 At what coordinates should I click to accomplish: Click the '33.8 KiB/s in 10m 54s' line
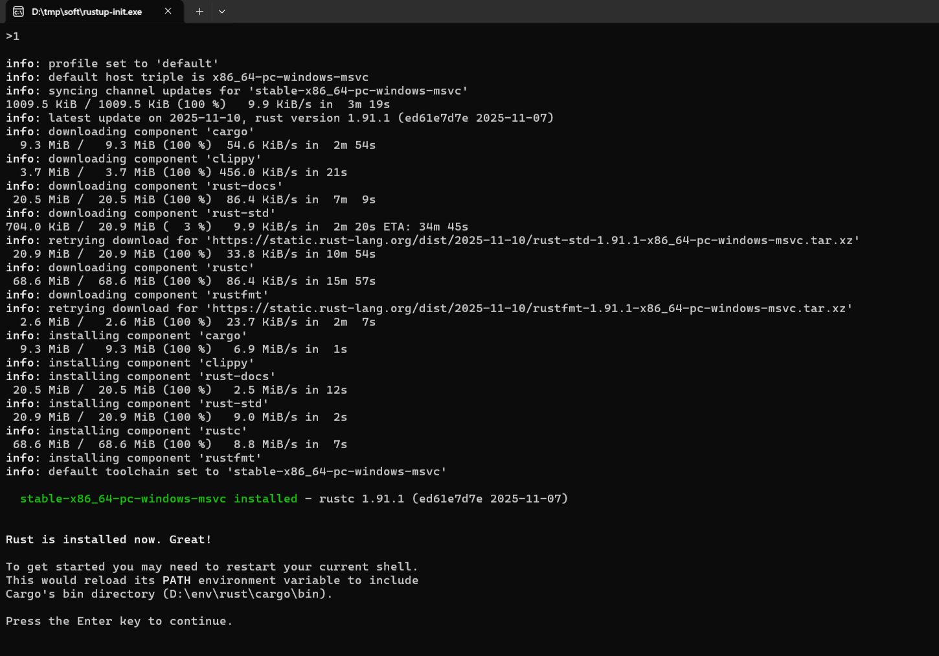point(194,254)
